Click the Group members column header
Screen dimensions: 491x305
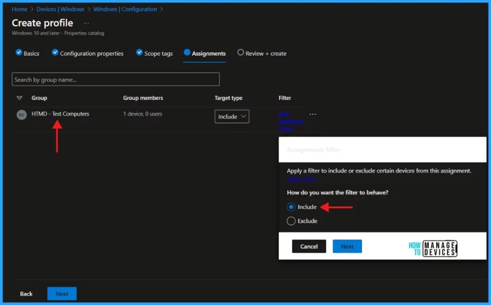tap(143, 98)
